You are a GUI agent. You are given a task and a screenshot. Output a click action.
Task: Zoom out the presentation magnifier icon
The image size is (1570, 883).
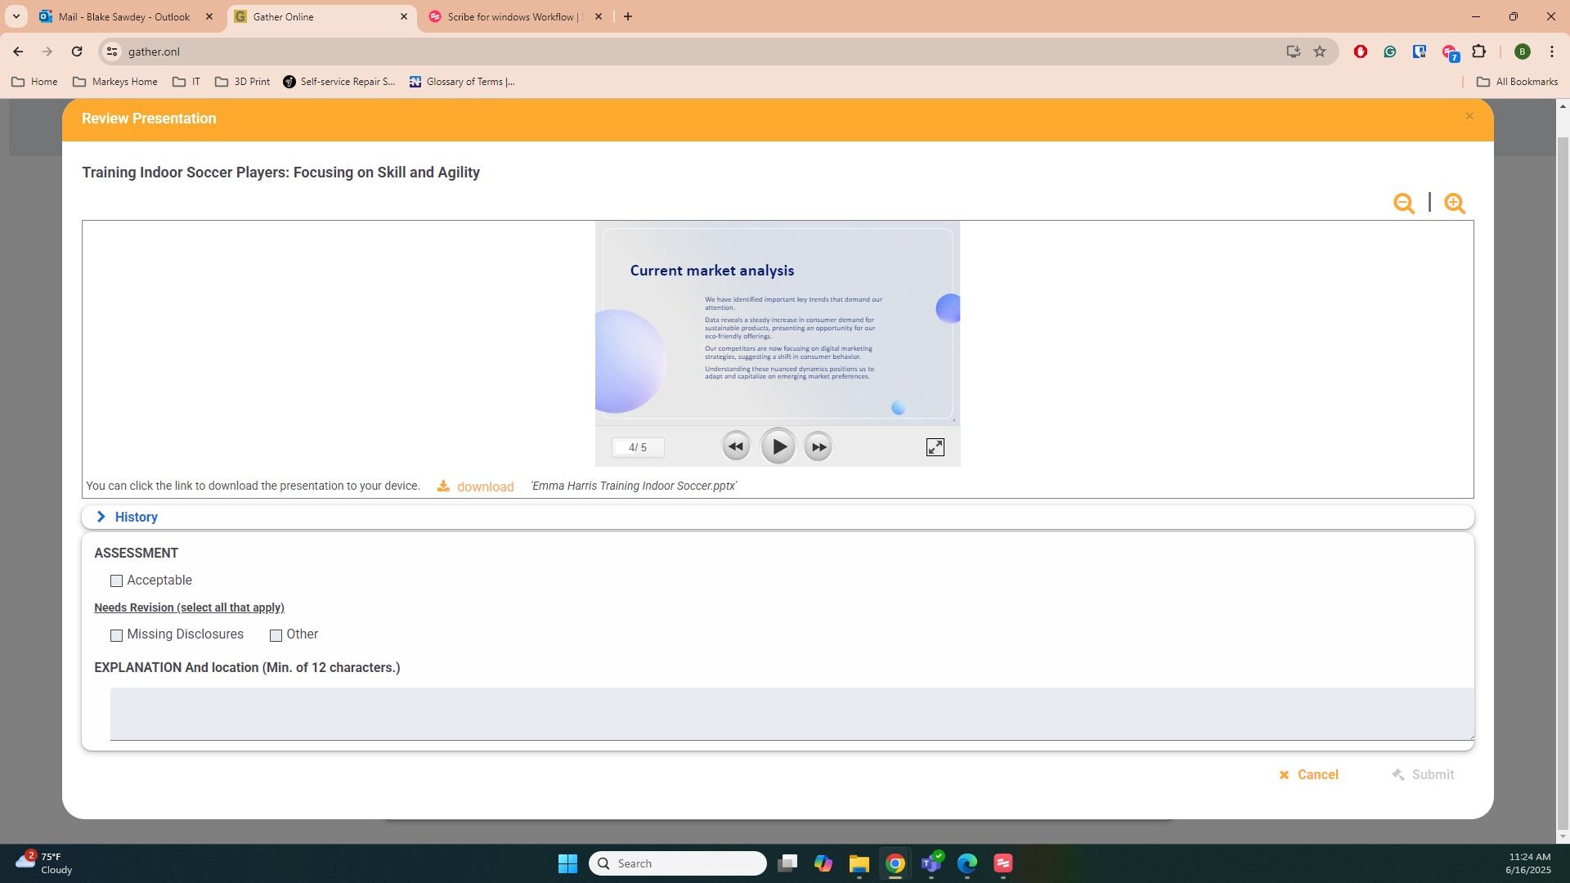pos(1403,204)
